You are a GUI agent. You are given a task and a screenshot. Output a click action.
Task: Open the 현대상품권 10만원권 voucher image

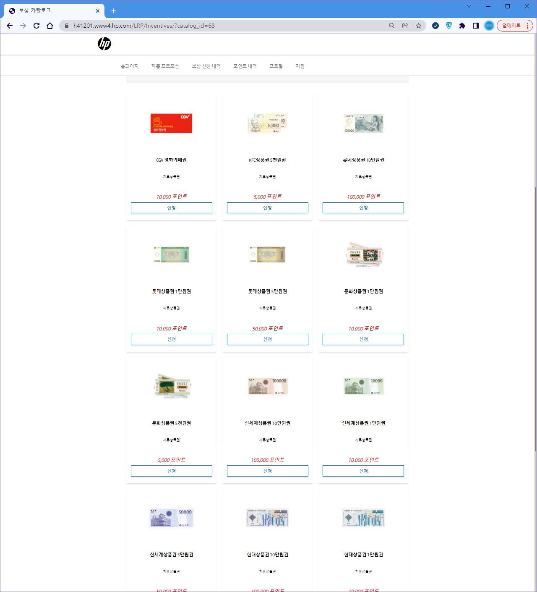268,518
